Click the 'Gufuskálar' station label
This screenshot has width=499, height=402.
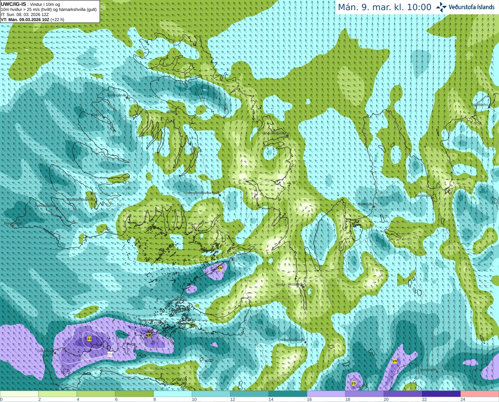pyautogui.click(x=45, y=351)
